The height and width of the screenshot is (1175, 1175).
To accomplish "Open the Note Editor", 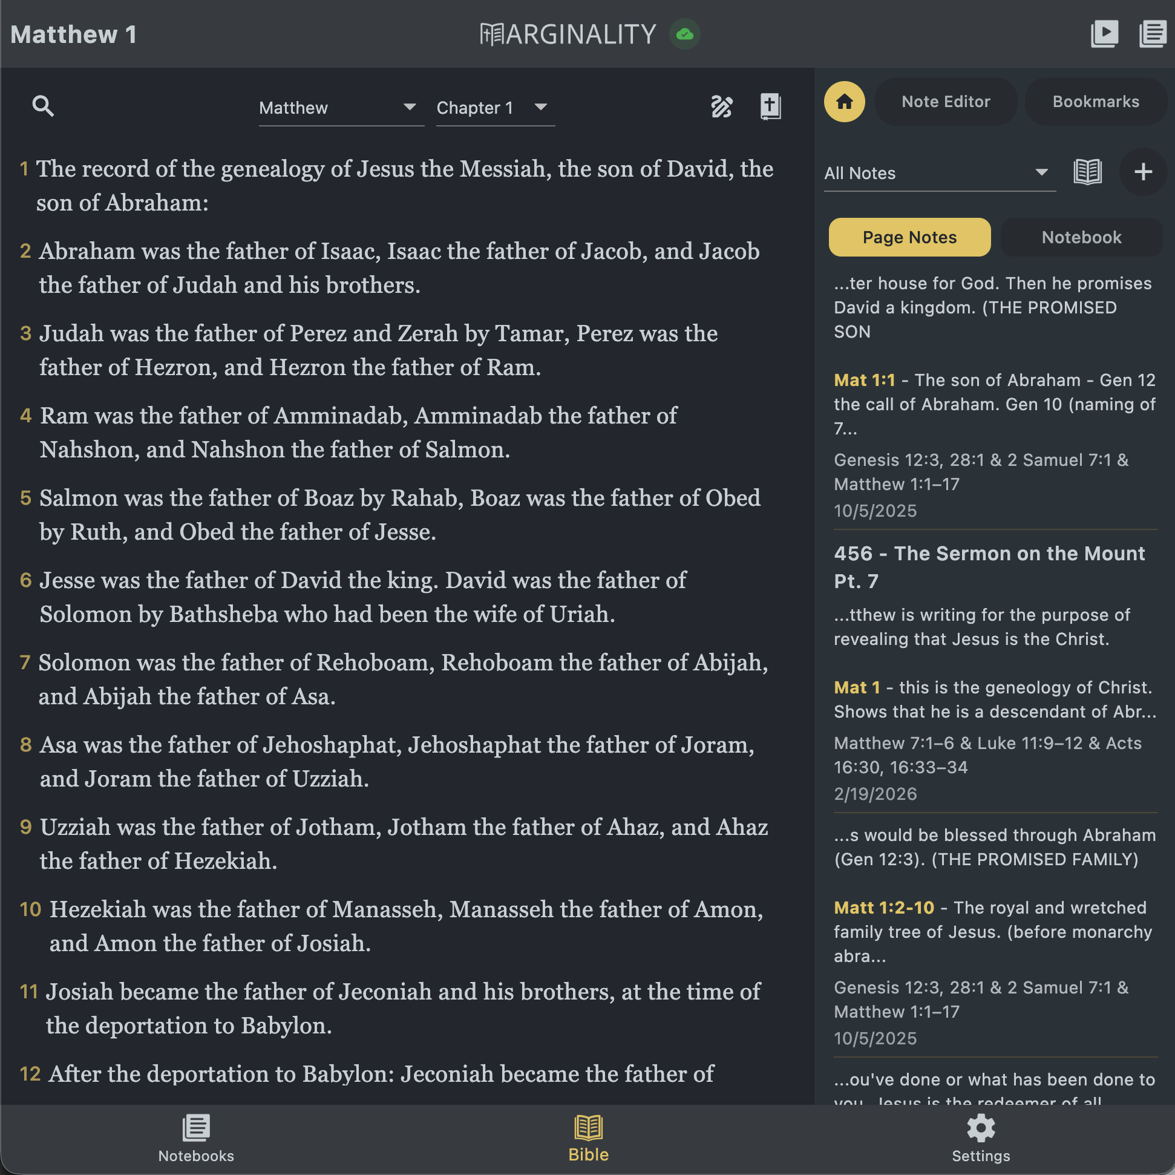I will [x=946, y=102].
